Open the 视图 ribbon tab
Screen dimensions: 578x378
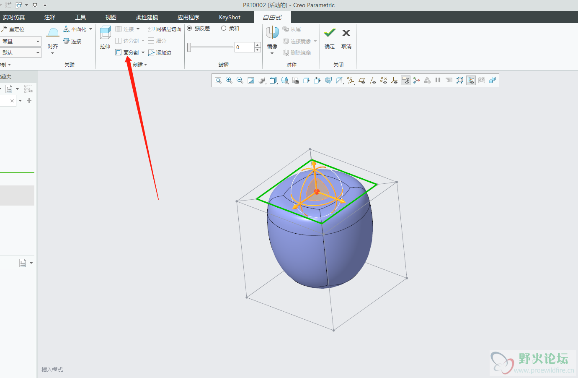coord(111,17)
